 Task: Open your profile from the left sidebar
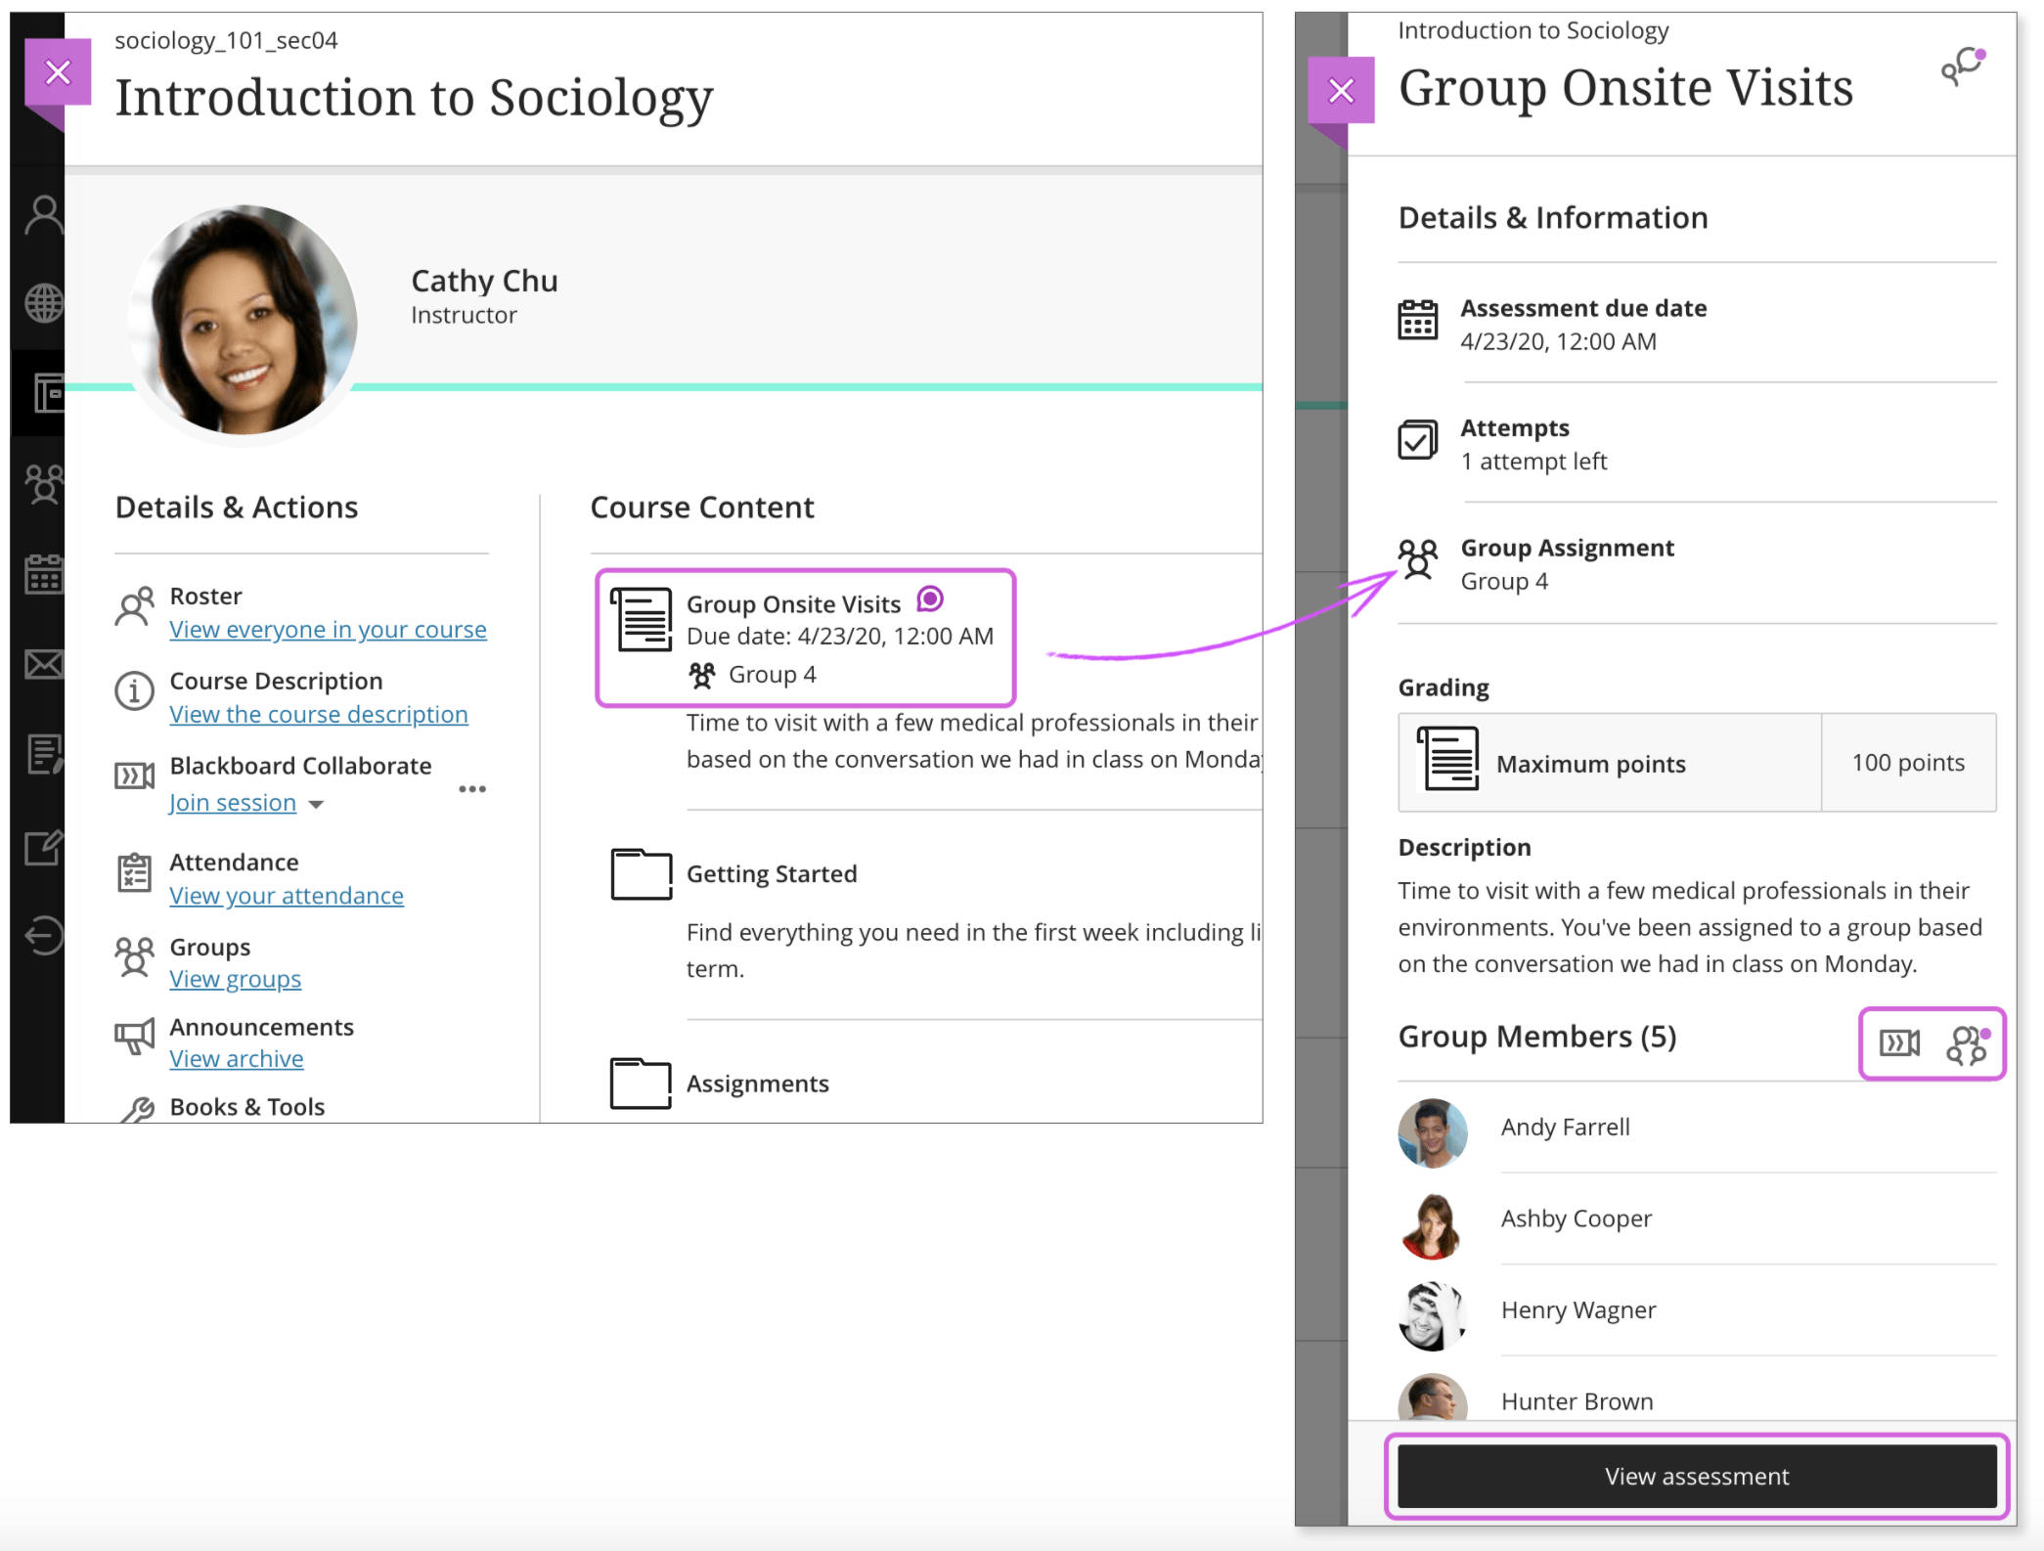43,213
